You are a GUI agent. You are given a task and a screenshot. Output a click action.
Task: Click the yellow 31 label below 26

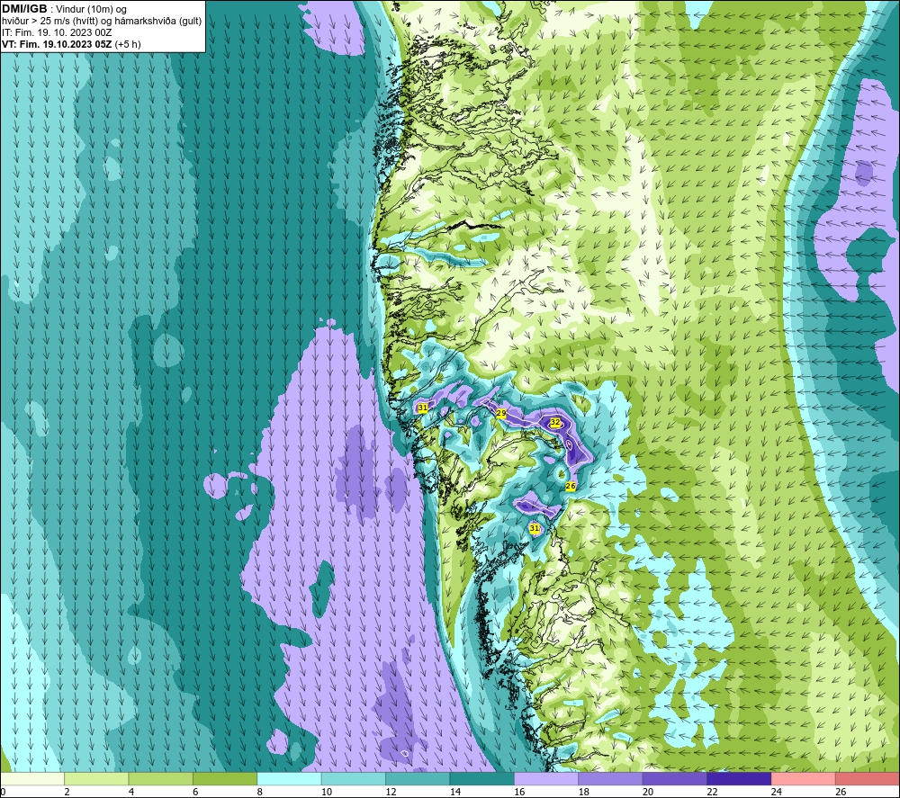[x=535, y=528]
